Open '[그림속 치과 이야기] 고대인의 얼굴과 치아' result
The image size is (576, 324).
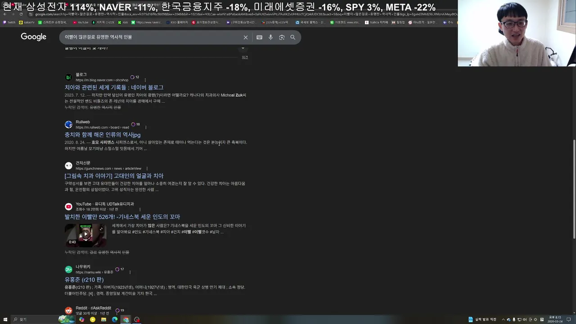tap(114, 176)
